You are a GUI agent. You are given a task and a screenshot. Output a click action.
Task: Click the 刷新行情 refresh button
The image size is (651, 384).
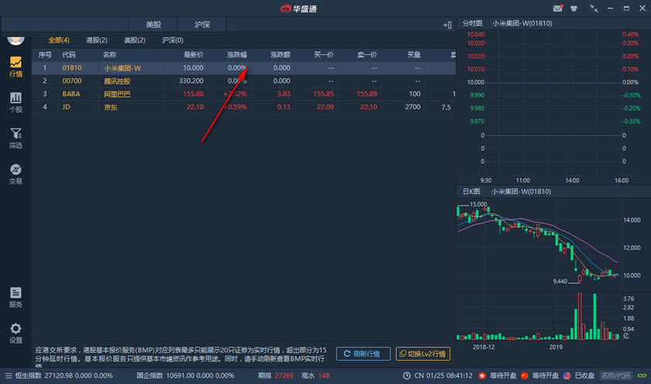pyautogui.click(x=363, y=354)
